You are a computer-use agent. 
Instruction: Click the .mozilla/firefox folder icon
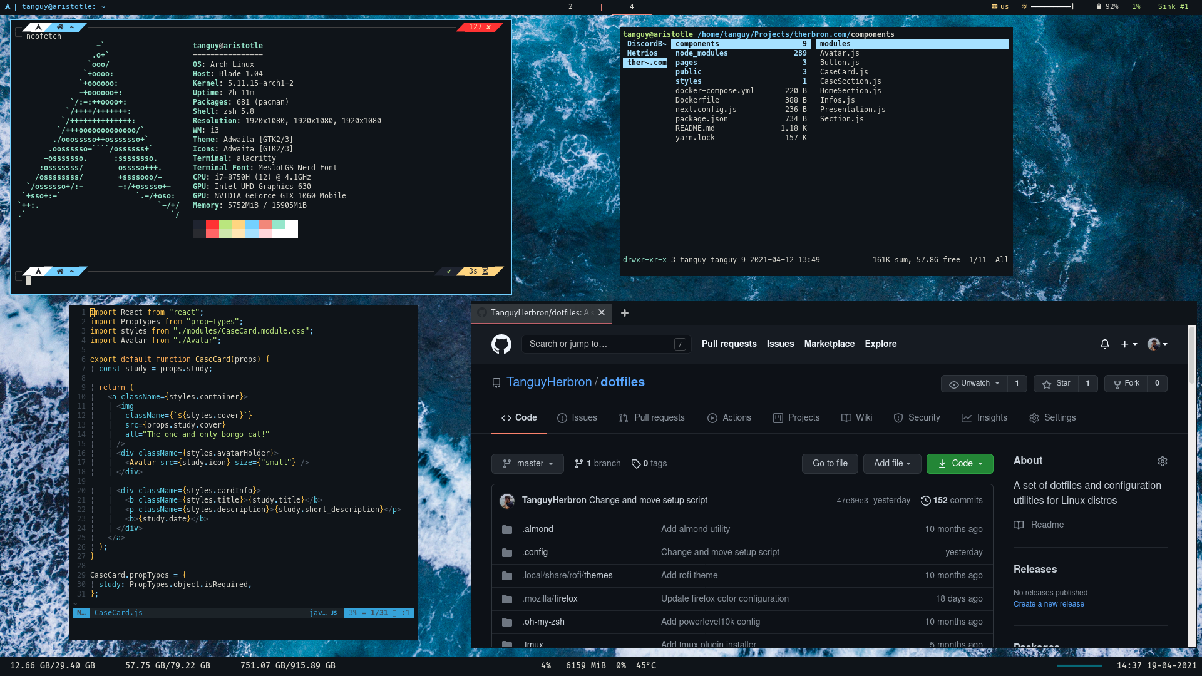point(507,599)
